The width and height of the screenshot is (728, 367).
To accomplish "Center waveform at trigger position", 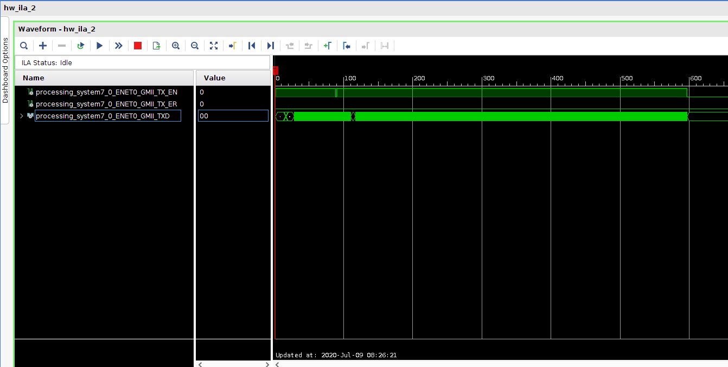I will [232, 46].
